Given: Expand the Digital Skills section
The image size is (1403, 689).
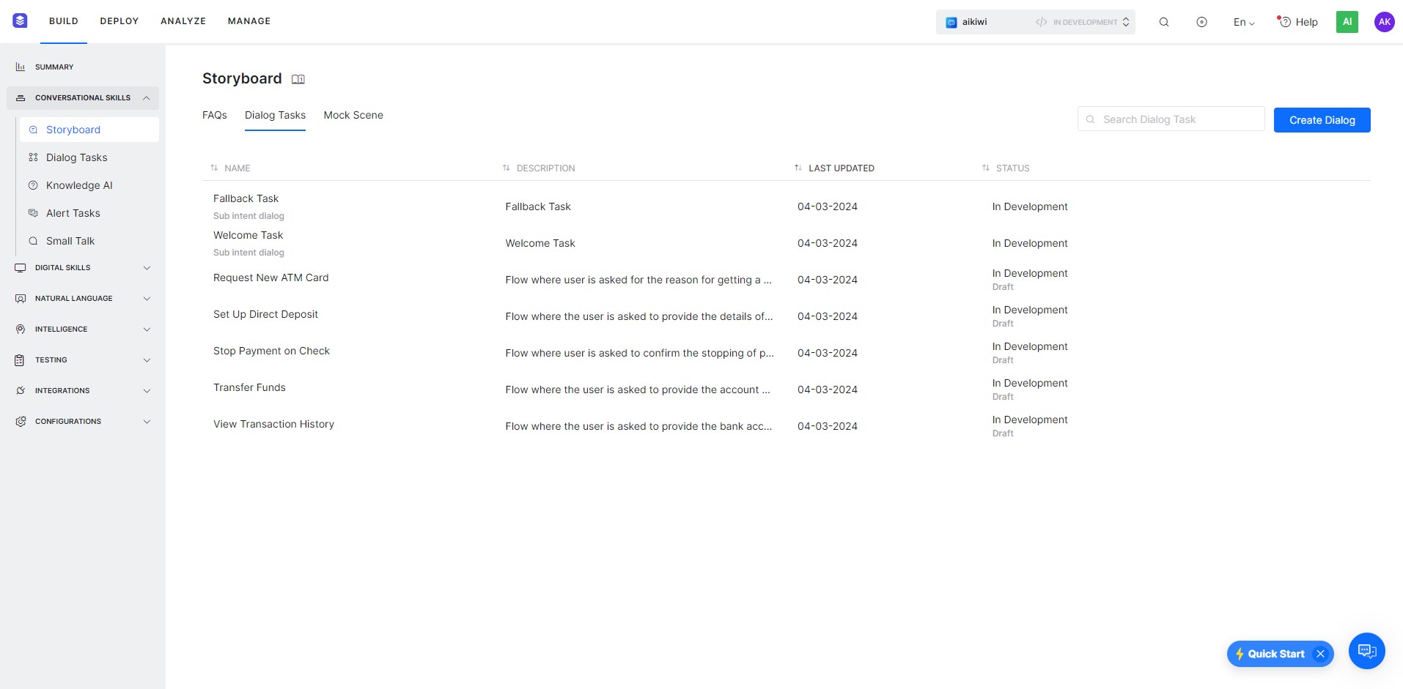Looking at the screenshot, I should coord(147,268).
